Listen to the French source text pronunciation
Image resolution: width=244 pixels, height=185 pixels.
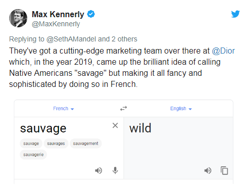(x=99, y=170)
